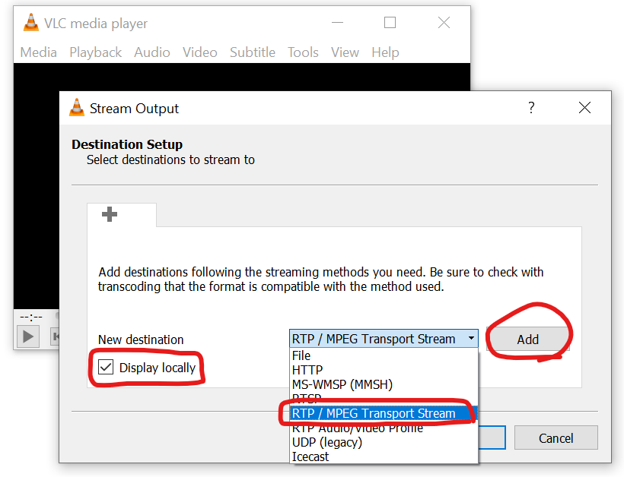
Task: Open the Audio menu in VLC
Action: 151,52
